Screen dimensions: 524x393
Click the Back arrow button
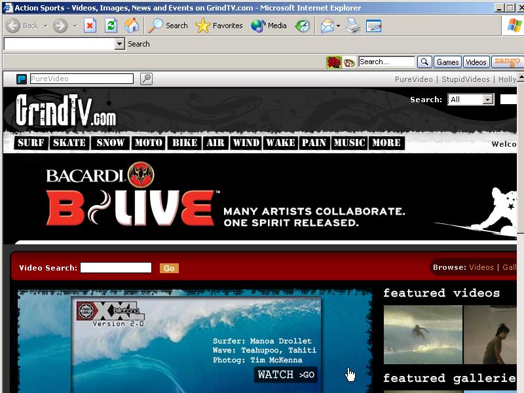[x=13, y=26]
